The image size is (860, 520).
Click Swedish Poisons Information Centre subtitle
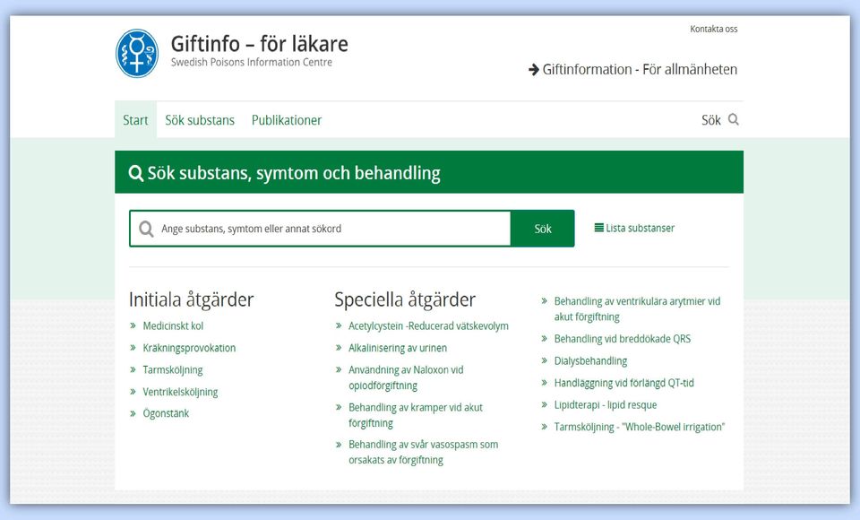[251, 62]
